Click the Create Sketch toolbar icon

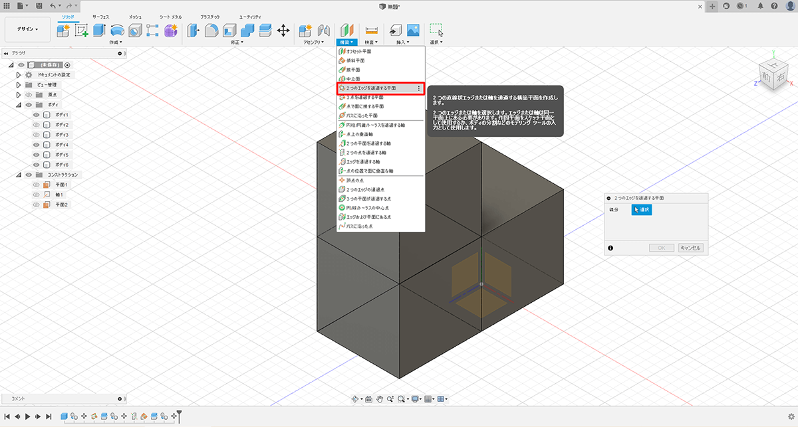pos(82,30)
